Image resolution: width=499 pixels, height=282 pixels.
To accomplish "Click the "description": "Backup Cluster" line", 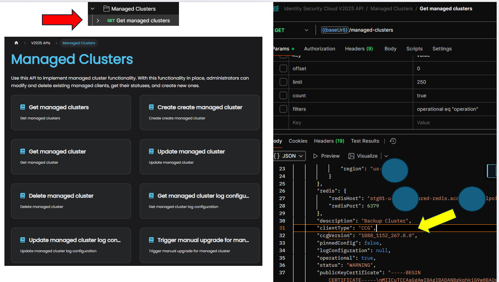I will (364, 221).
